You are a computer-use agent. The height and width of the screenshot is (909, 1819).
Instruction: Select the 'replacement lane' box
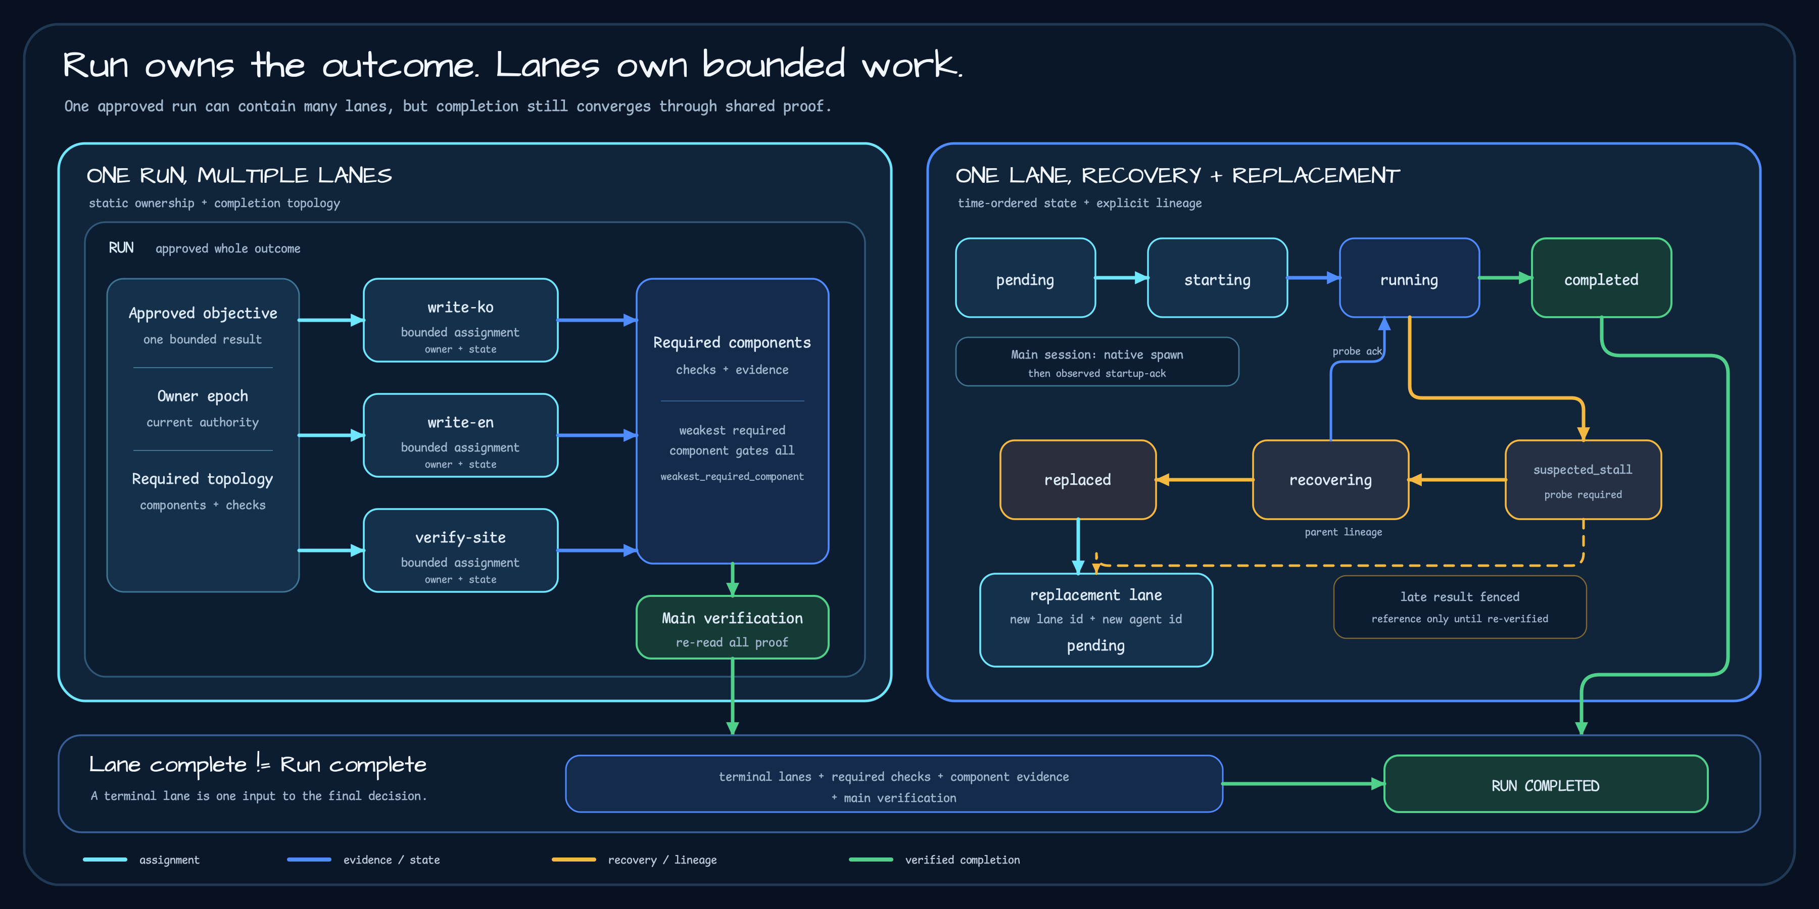1096,620
